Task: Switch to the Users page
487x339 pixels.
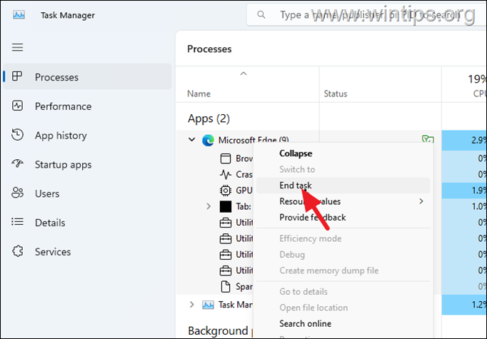Action: click(x=87, y=193)
